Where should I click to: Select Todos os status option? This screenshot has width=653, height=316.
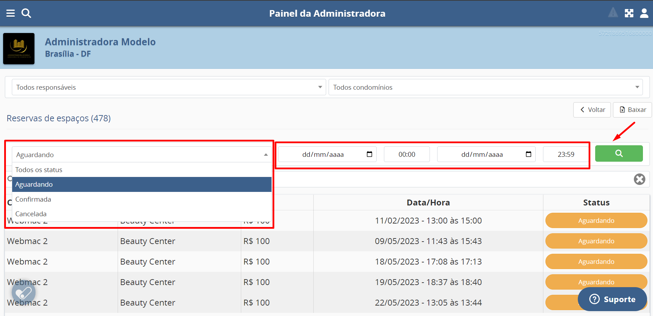coord(39,170)
